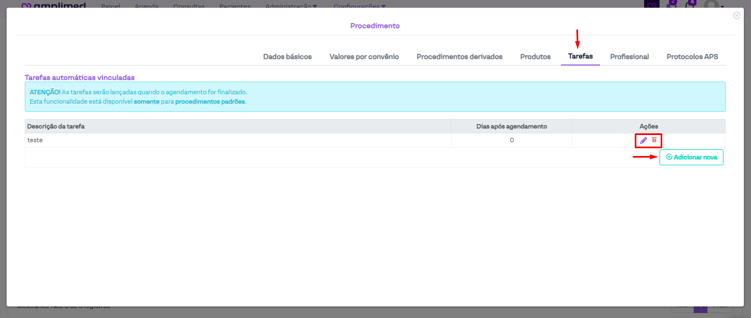751x318 pixels.
Task: Click the Adicionar nova button
Action: coord(691,157)
